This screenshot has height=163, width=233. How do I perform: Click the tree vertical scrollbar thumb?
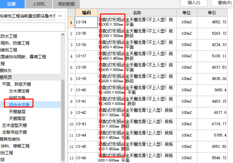click(63, 120)
